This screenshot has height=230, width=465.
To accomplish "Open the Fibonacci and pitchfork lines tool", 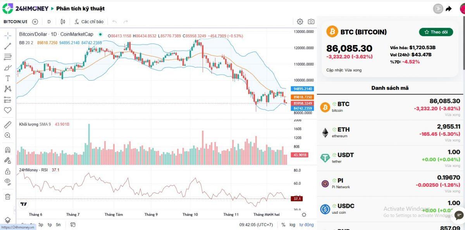I will point(7,57).
